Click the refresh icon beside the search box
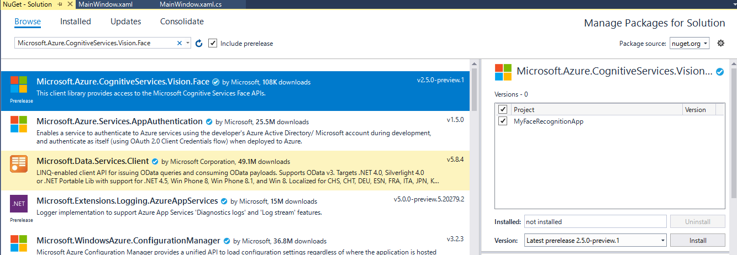Image resolution: width=737 pixels, height=255 pixels. (x=199, y=43)
